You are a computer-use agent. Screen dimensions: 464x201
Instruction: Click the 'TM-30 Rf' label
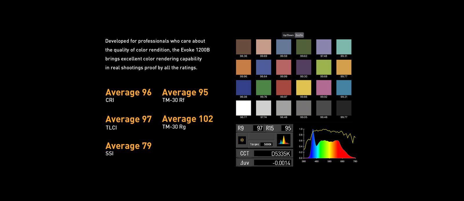click(x=173, y=100)
